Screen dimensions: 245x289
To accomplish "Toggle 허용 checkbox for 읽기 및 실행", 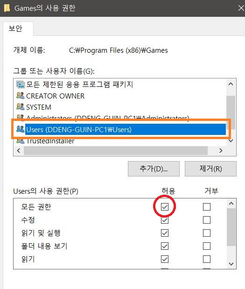I will (x=164, y=233).
